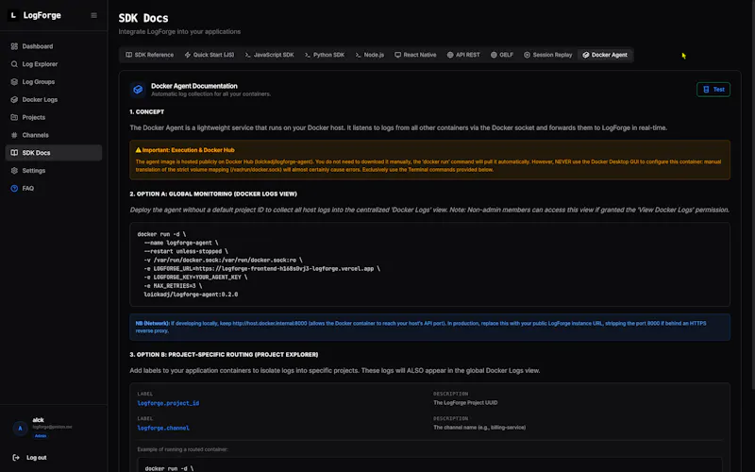
Task: Click the page scrollbar on the right
Action: coord(752,193)
